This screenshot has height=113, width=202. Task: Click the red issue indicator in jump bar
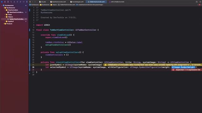199,5
